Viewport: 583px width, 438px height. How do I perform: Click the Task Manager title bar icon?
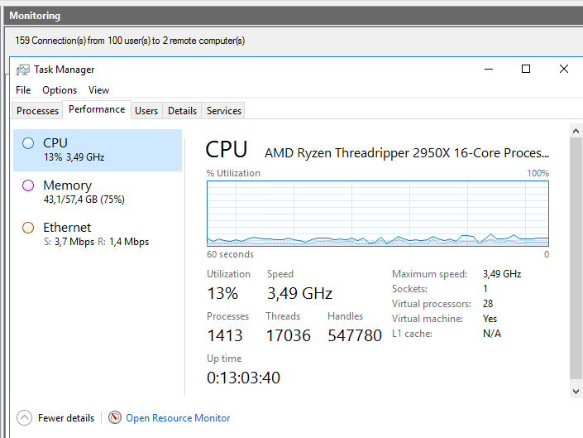click(x=23, y=70)
